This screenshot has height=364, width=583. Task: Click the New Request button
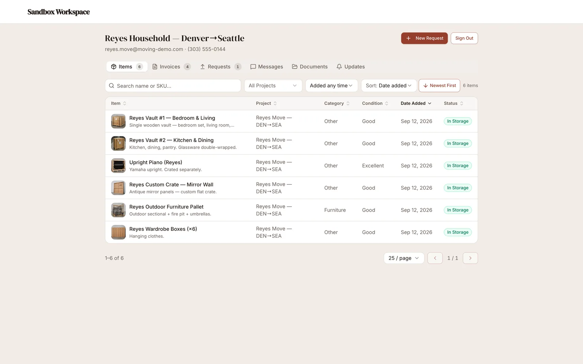coord(424,38)
